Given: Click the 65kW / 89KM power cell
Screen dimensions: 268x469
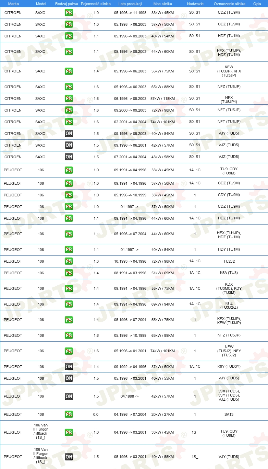Looking at the screenshot, I should point(162,335).
